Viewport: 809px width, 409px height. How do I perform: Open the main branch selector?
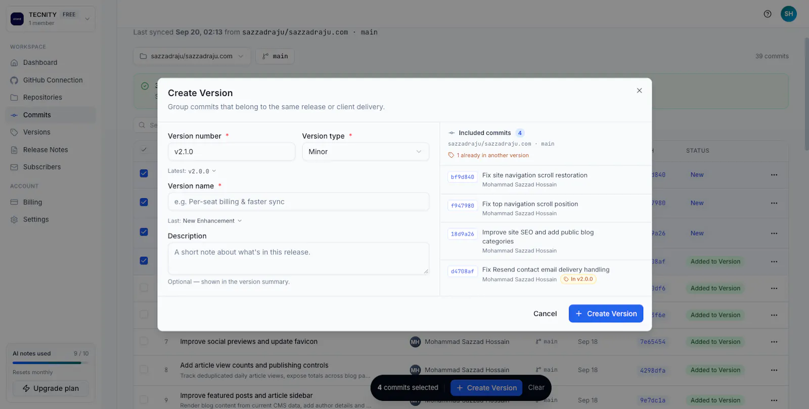pyautogui.click(x=275, y=56)
